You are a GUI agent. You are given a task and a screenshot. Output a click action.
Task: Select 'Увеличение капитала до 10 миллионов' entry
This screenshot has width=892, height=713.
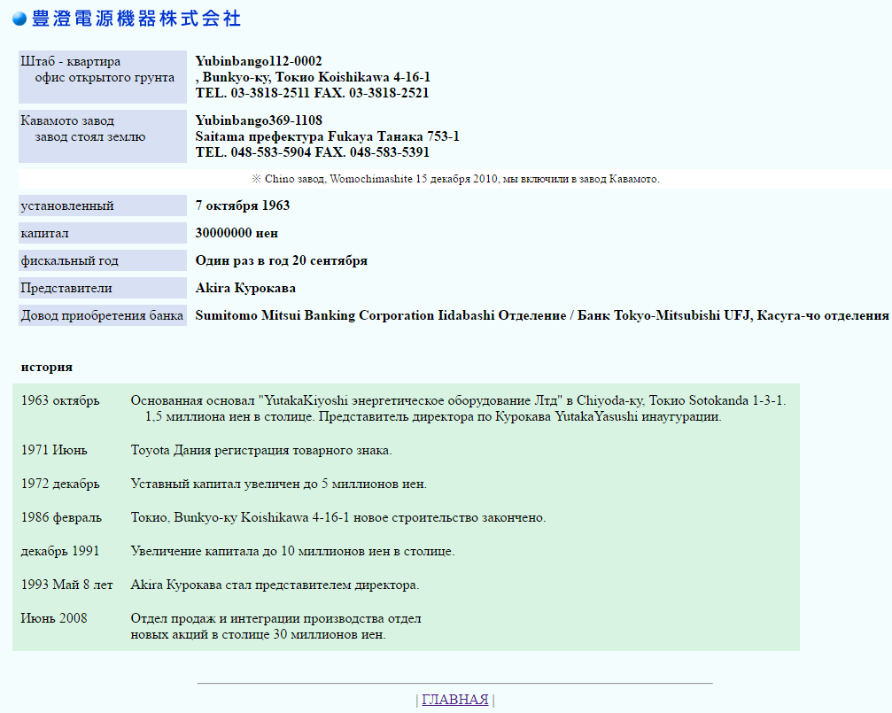click(x=292, y=551)
